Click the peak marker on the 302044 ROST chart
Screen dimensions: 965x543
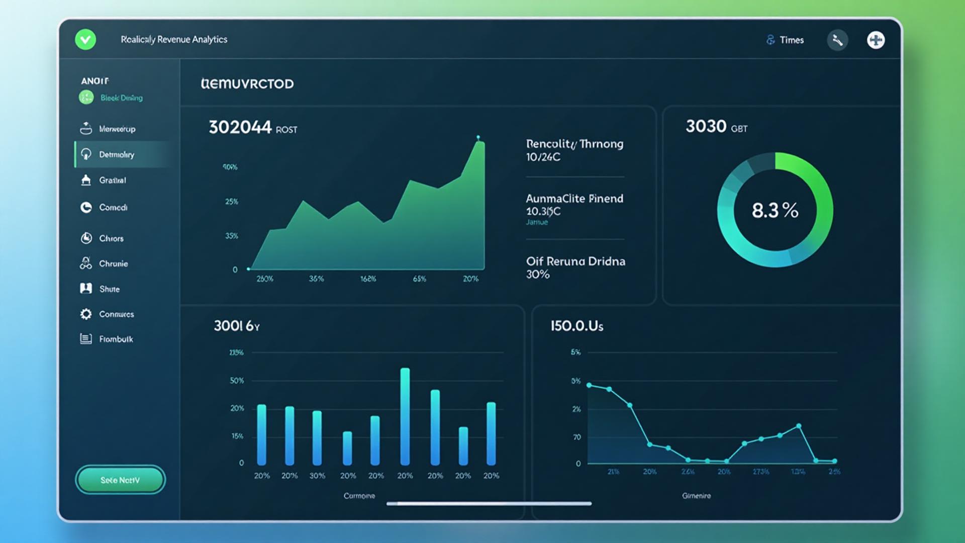pos(478,137)
